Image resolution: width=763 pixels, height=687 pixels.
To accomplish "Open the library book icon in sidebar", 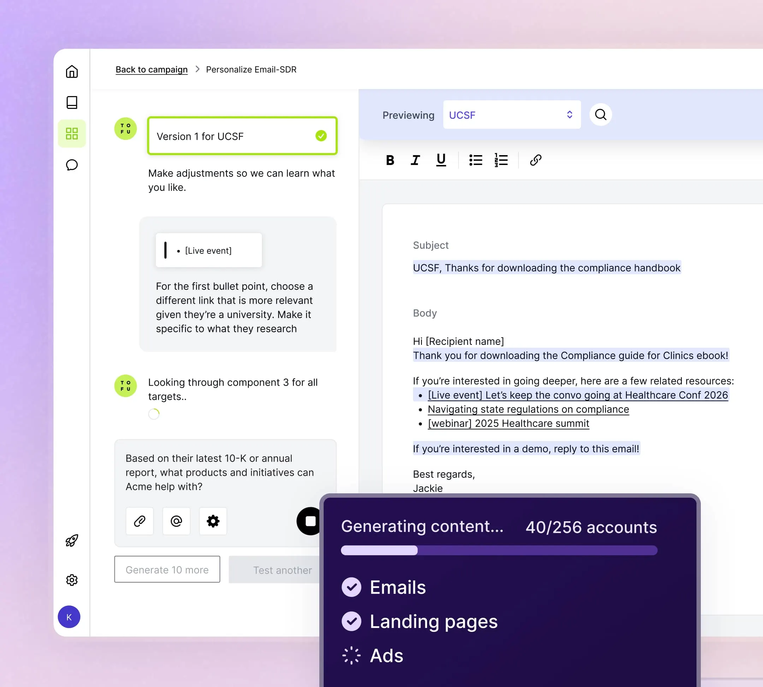I will point(72,102).
